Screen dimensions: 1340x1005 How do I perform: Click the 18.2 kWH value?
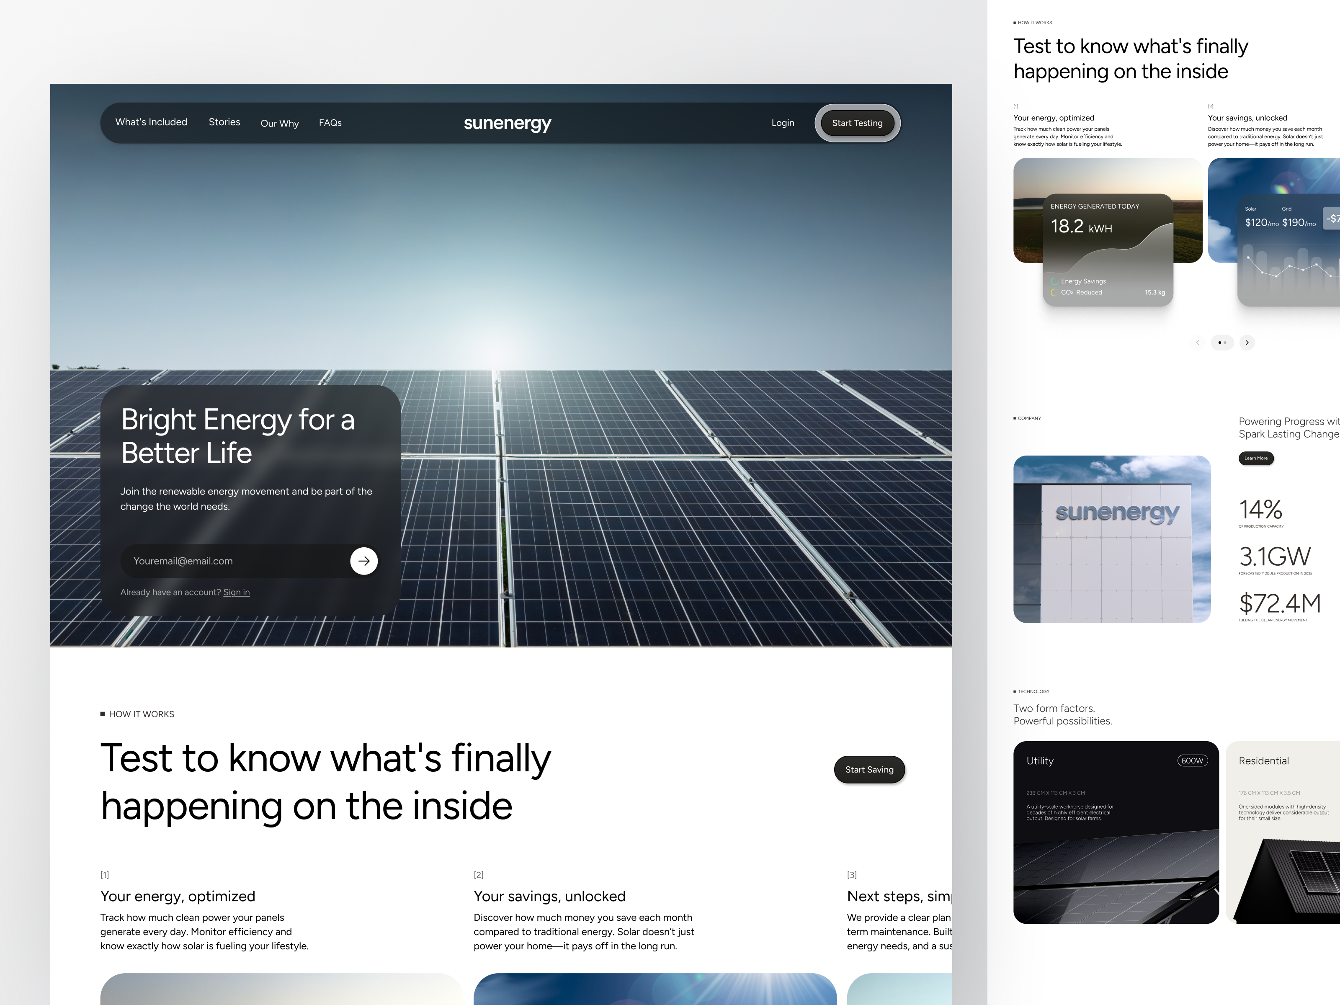(1081, 227)
